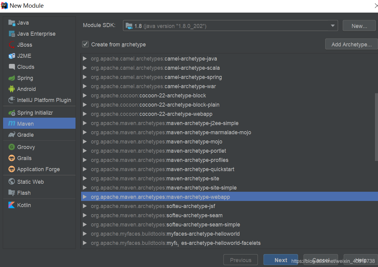Select maven-archetype-marmalade-mojo row
The image size is (378, 267).
click(x=229, y=132)
